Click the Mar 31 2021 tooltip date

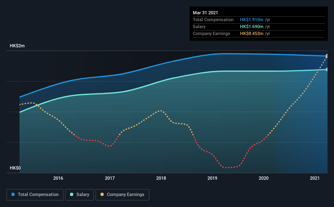click(205, 13)
